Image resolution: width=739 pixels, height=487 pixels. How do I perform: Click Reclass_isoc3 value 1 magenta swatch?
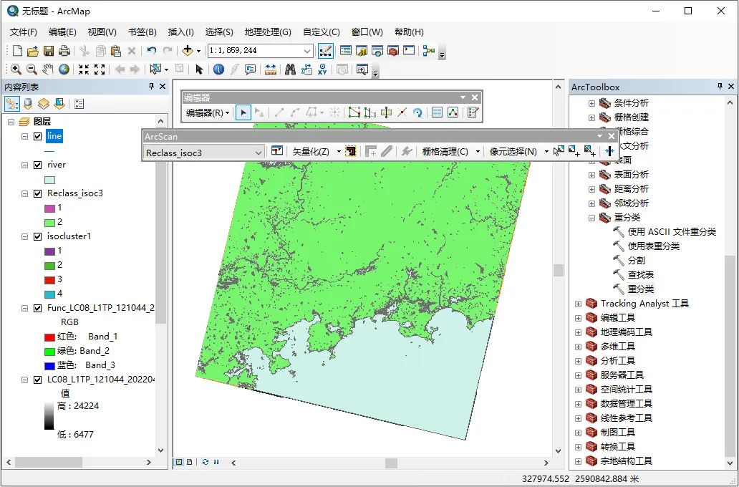coord(49,208)
